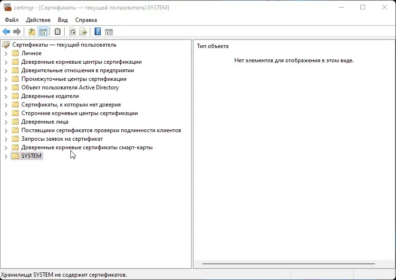Refresh the view with refresh icon
Screen dimensions: 396x280
coord(72,32)
